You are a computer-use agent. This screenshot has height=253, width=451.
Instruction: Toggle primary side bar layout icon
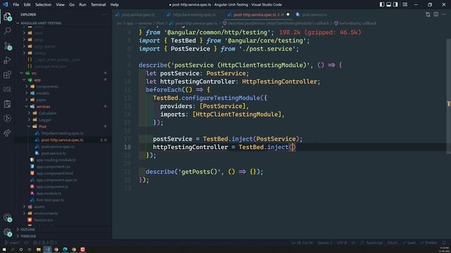tap(382, 5)
